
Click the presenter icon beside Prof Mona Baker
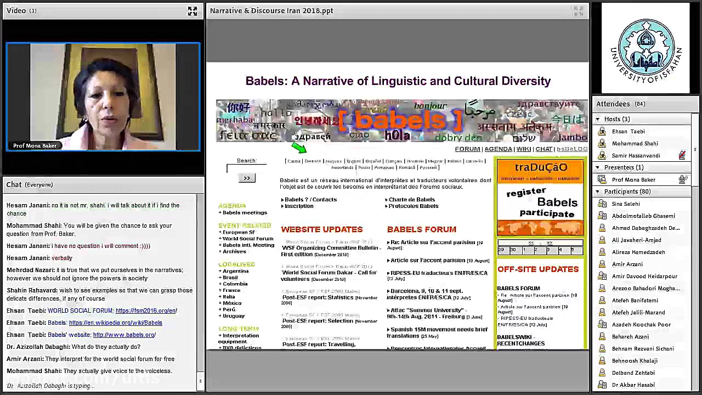[x=602, y=180]
